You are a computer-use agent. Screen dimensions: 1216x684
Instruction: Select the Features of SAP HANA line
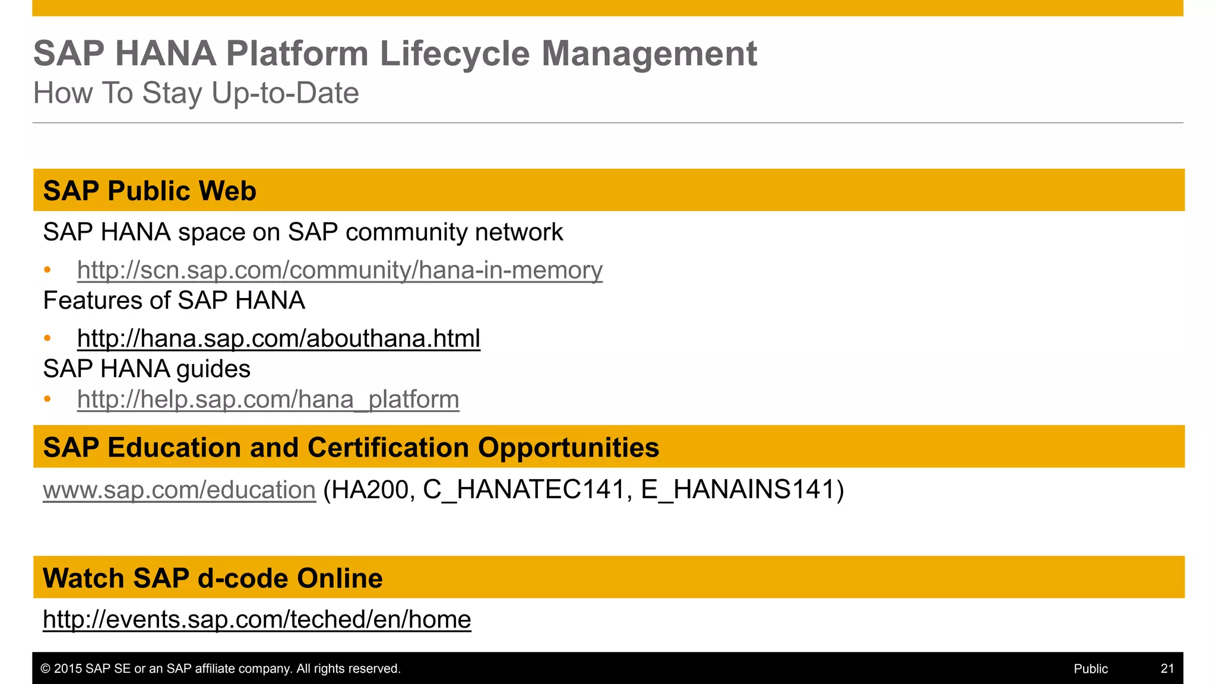click(x=174, y=300)
